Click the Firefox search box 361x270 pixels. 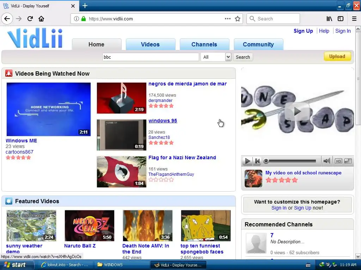pyautogui.click(x=273, y=19)
